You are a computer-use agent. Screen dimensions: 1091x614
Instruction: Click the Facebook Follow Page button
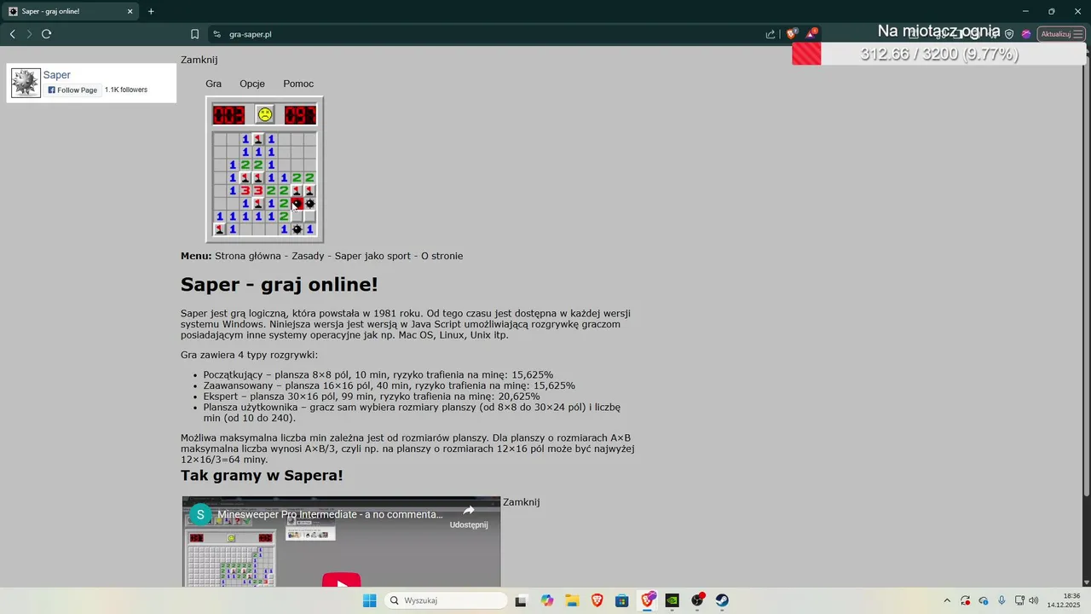(x=72, y=90)
